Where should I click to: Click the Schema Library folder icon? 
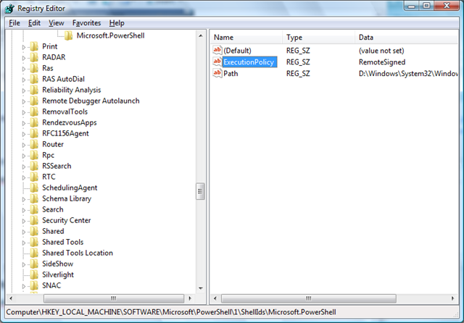34,198
